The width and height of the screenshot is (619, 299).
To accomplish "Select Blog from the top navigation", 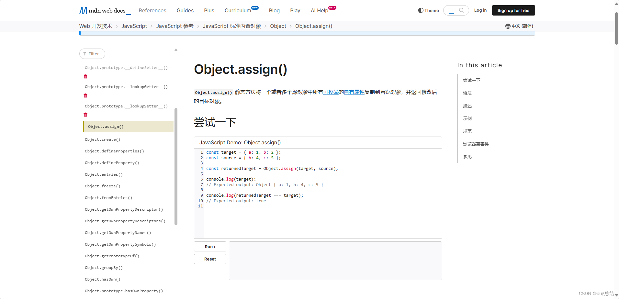I will coord(274,10).
